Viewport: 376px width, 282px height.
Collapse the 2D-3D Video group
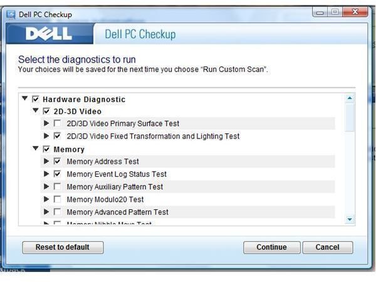tap(36, 111)
